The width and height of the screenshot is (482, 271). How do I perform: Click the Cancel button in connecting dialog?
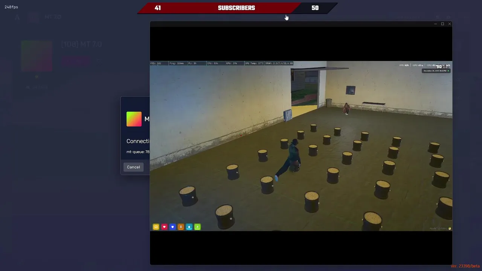click(133, 167)
